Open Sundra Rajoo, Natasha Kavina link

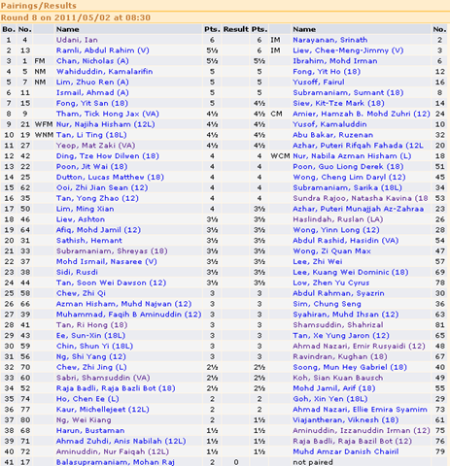coord(361,198)
